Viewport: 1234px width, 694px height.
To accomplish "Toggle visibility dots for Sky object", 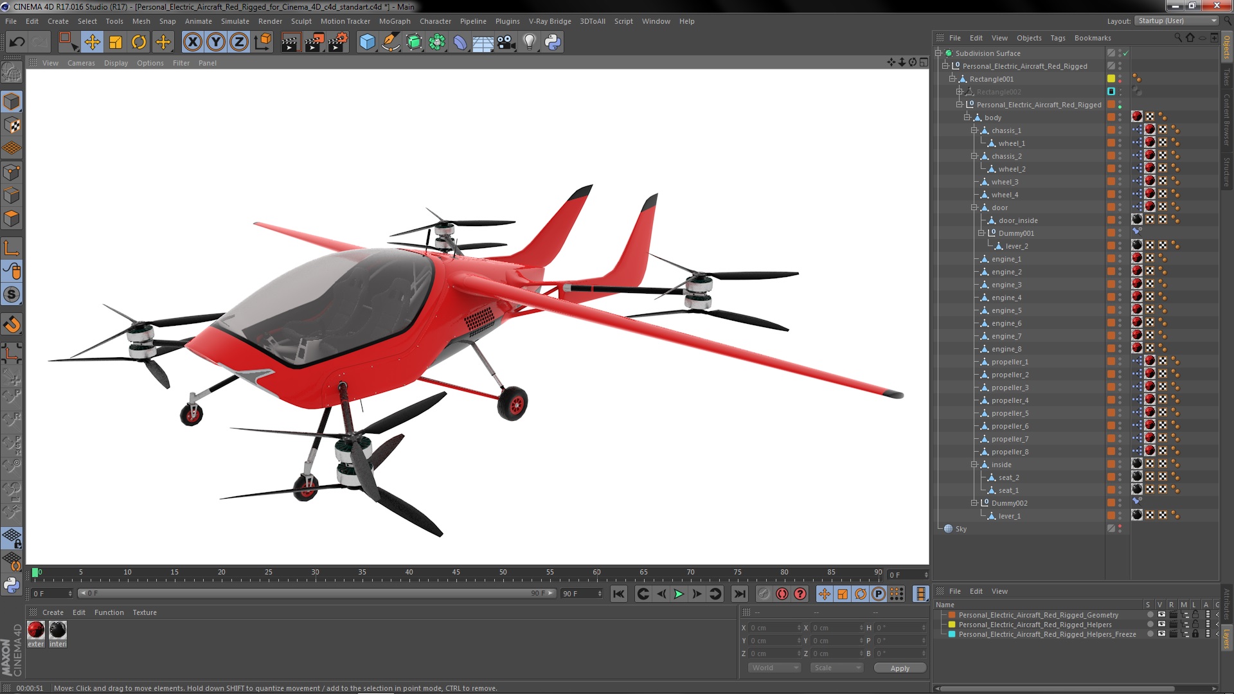I will click(x=1120, y=529).
